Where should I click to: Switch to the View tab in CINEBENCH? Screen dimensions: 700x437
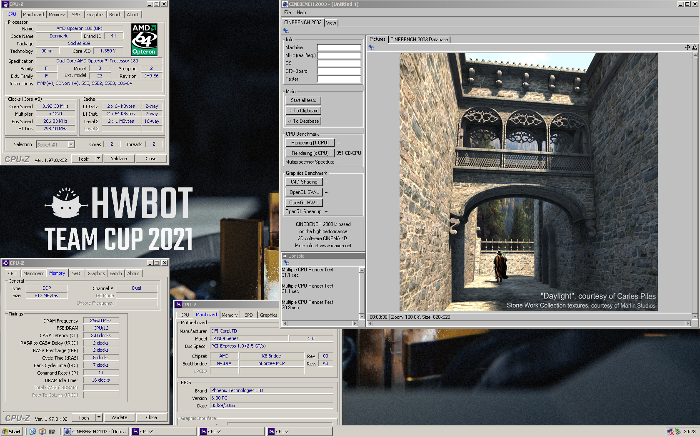[x=331, y=23]
